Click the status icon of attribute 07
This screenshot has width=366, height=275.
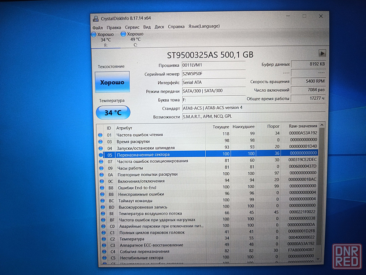101,161
